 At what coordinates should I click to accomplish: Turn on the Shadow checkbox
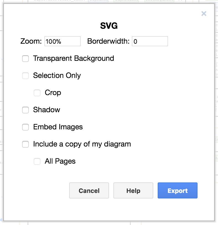click(x=25, y=110)
